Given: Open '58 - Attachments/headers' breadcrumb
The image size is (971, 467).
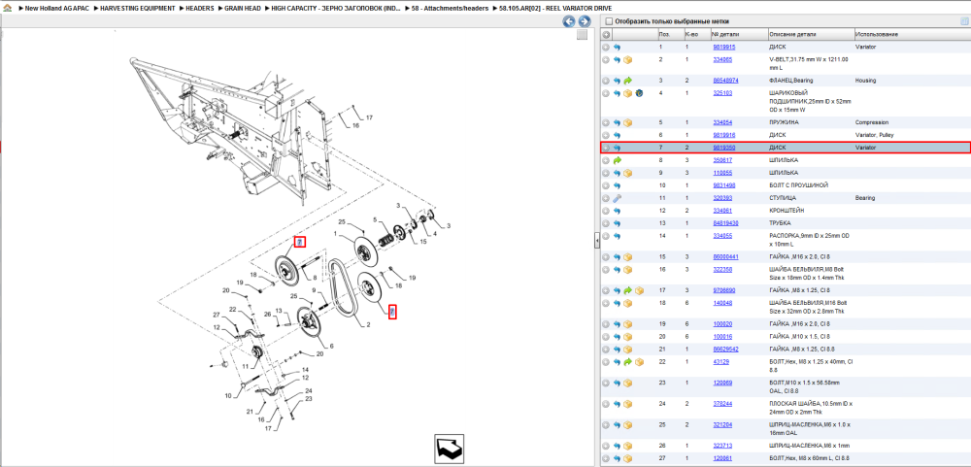Looking at the screenshot, I should pyautogui.click(x=450, y=9).
